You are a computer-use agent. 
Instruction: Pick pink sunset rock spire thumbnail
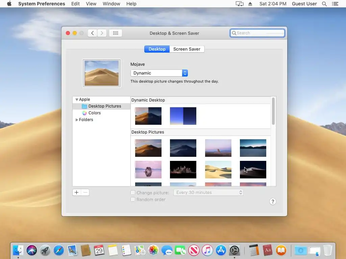click(218, 148)
